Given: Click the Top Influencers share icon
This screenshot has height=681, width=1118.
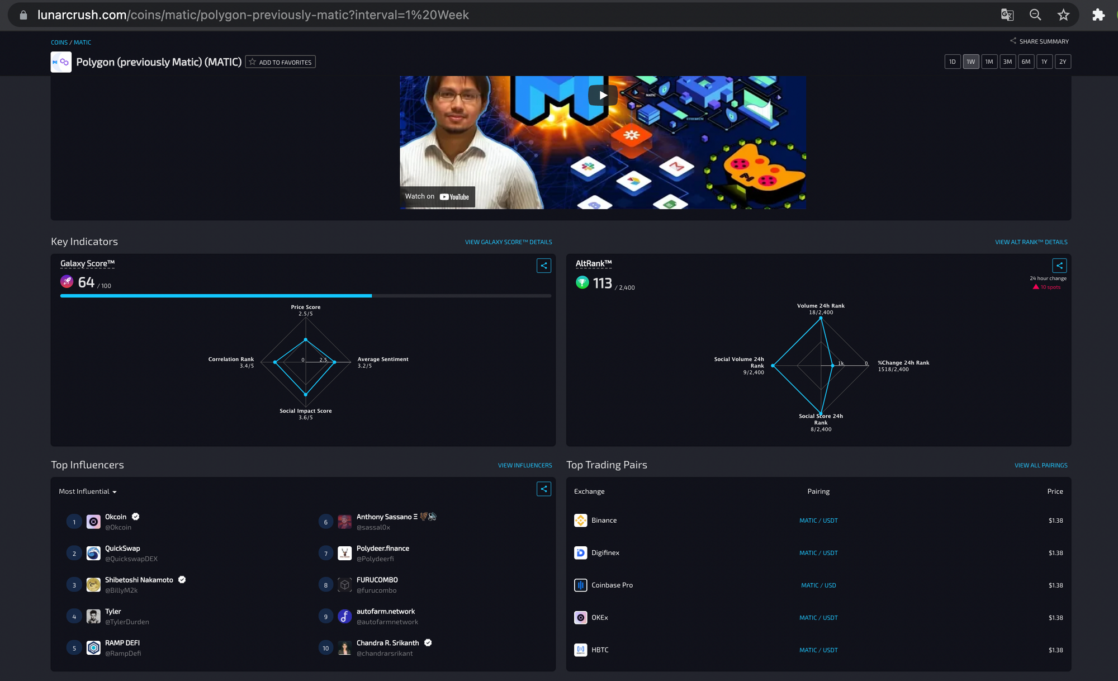Looking at the screenshot, I should [543, 489].
